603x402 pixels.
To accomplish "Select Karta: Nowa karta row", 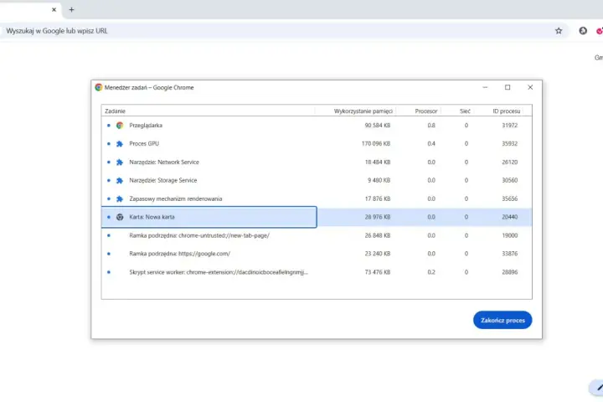I will [x=317, y=217].
